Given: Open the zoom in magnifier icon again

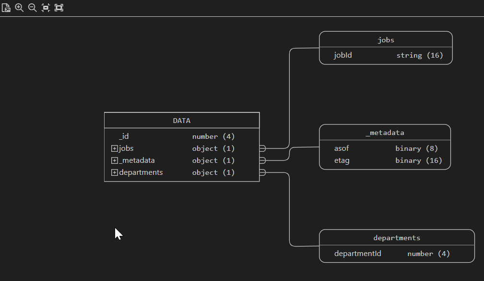Looking at the screenshot, I should (19, 8).
